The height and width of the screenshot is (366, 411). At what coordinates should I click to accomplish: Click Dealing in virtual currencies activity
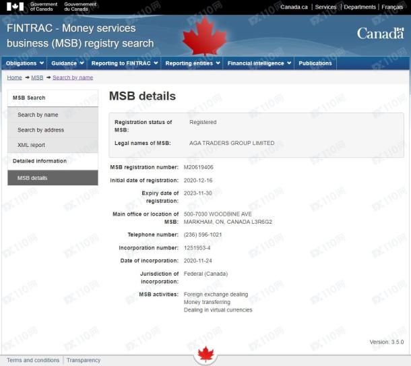coord(218,310)
